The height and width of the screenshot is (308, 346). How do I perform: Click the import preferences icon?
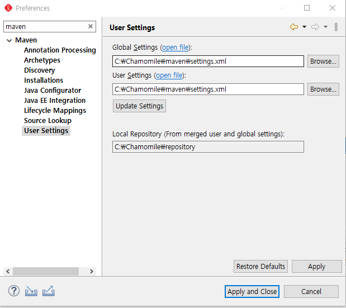click(x=31, y=291)
